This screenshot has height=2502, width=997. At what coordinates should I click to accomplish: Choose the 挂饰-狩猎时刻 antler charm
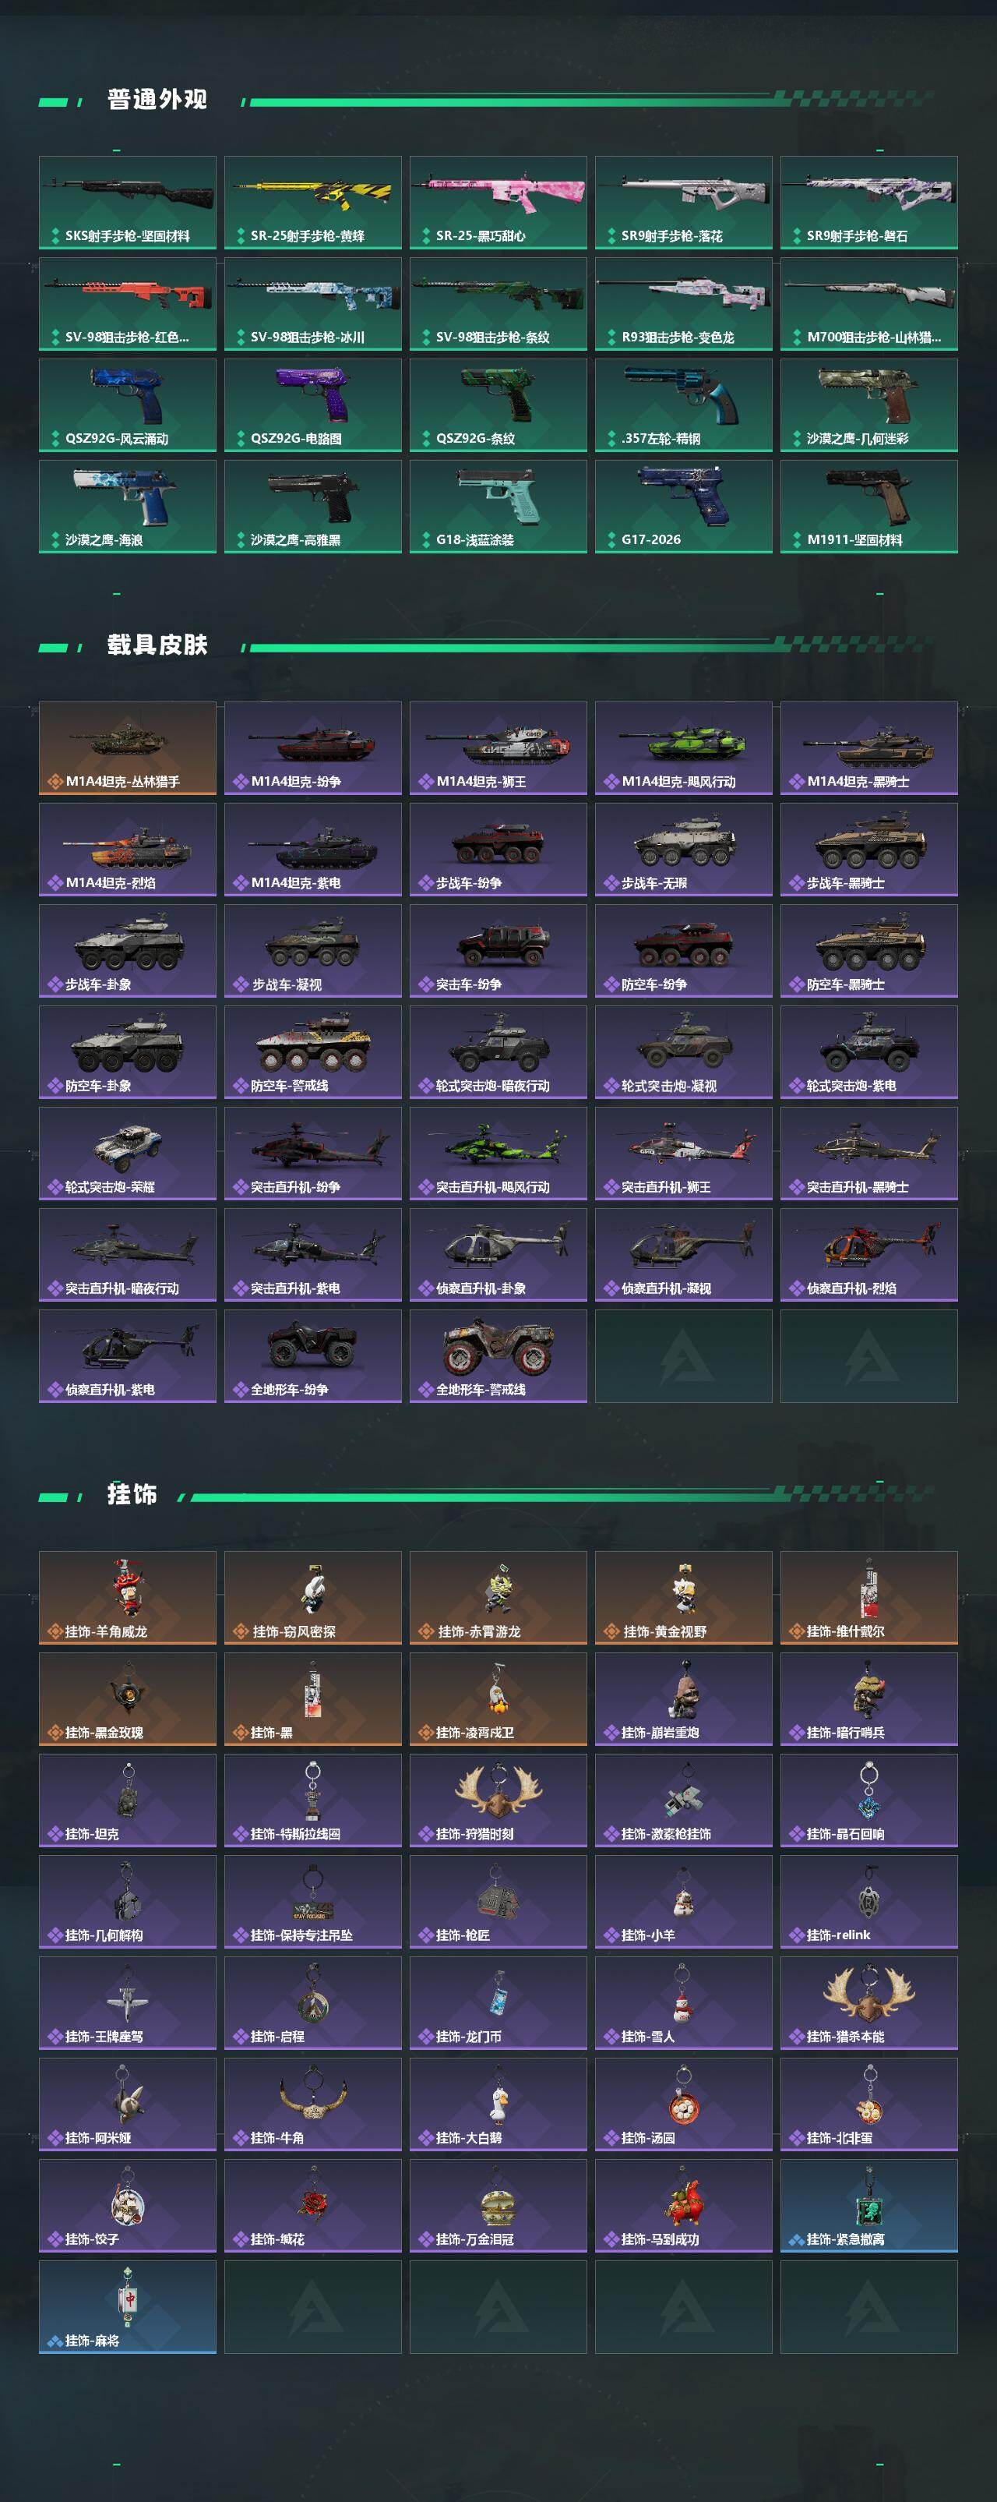click(x=498, y=1801)
